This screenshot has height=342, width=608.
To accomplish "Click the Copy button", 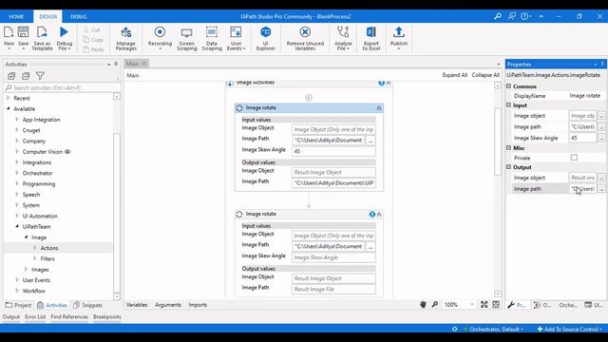I will (93, 40).
